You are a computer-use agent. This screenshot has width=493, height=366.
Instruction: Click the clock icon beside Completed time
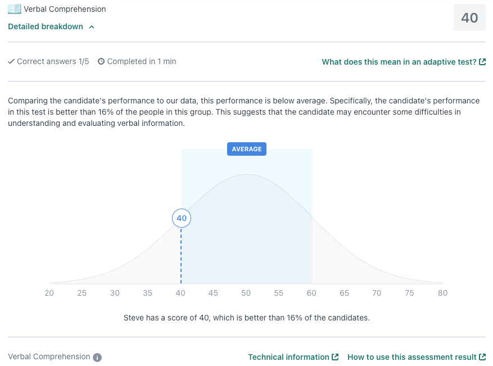coord(101,62)
